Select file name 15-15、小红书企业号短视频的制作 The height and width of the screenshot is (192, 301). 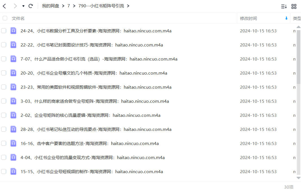pos(92,171)
